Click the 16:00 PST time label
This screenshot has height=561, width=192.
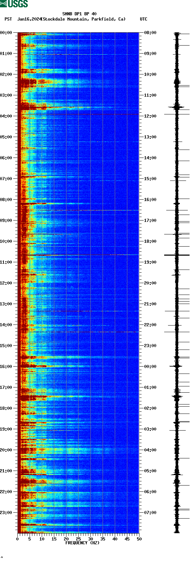pyautogui.click(x=6, y=367)
